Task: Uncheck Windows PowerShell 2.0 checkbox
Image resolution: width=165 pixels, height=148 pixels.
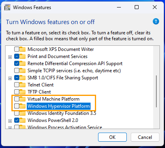Action: point(17,120)
